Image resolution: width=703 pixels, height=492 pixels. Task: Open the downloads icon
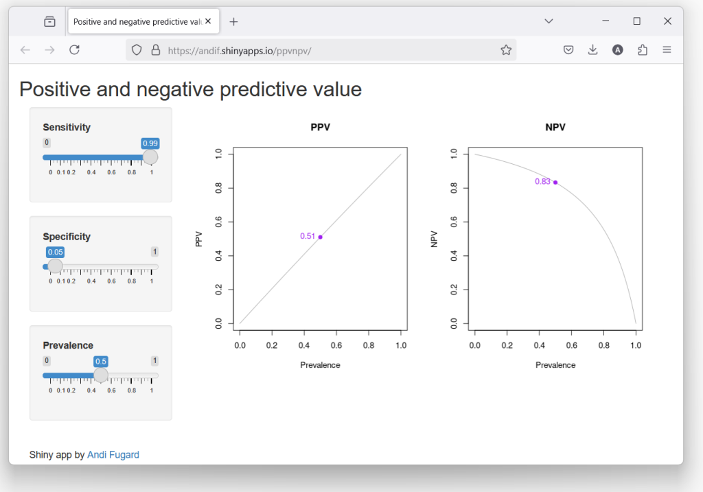tap(592, 49)
